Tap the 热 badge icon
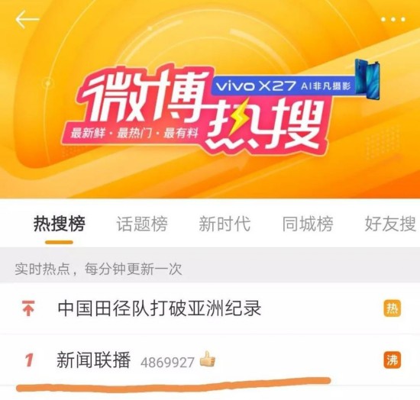The image size is (420, 400). (393, 308)
